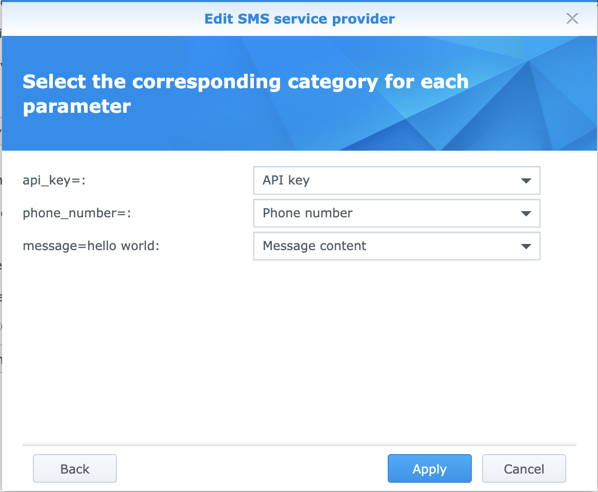
Task: Select the 'API key' text in the first combo box
Action: tap(286, 180)
